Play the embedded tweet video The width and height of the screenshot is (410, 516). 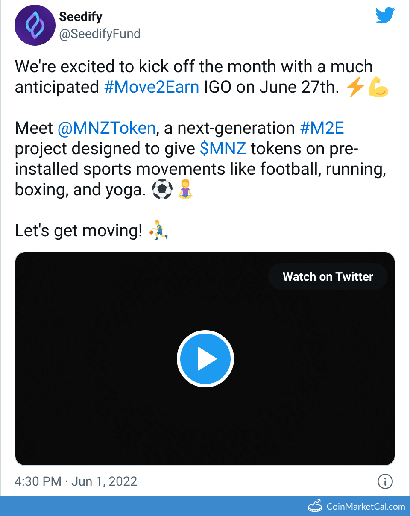205,359
